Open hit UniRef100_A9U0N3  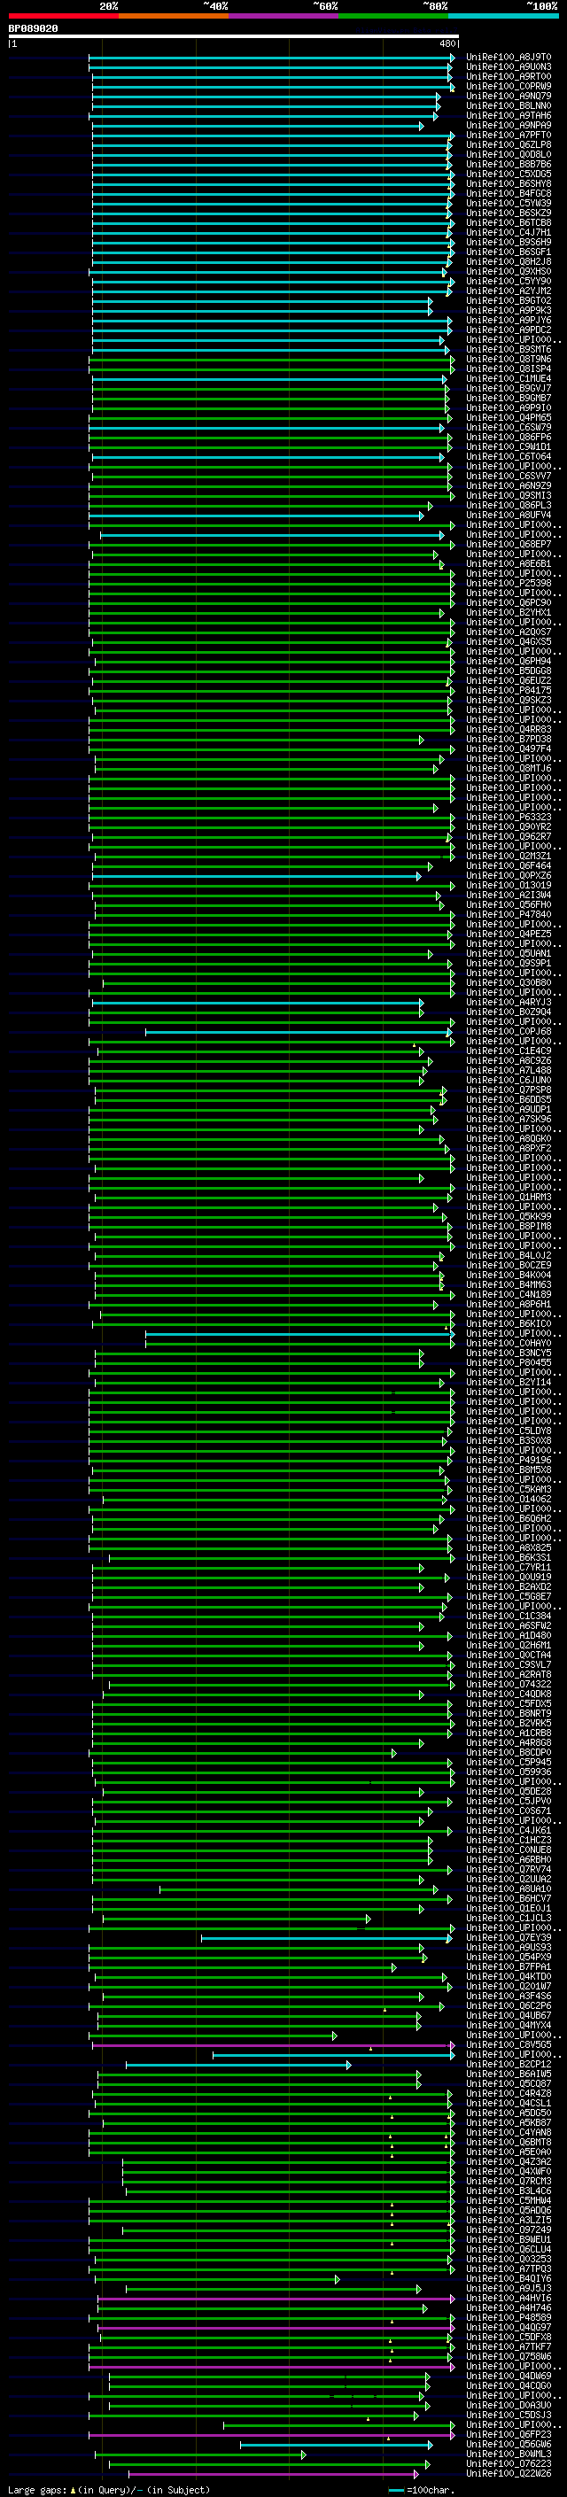click(x=509, y=67)
